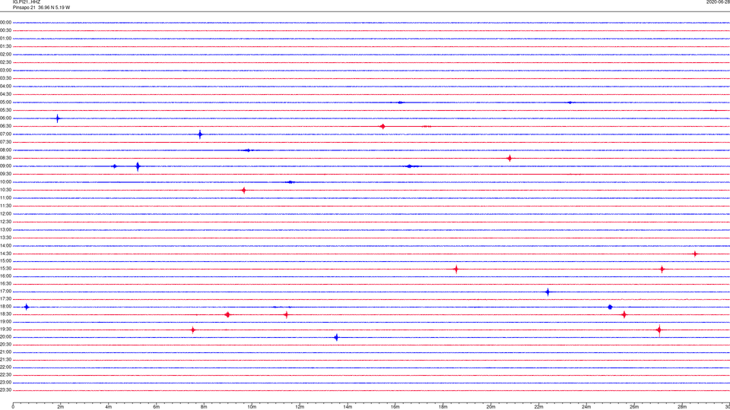The width and height of the screenshot is (730, 410).
Task: Select the 06:00 trace time label
Action: (x=5, y=118)
